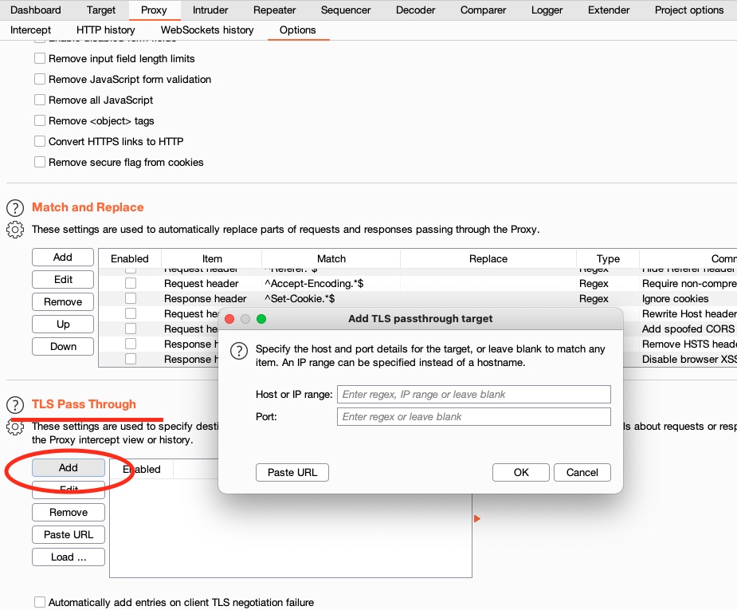Tick the Add spoofed CORS rule checkbox

click(x=131, y=329)
